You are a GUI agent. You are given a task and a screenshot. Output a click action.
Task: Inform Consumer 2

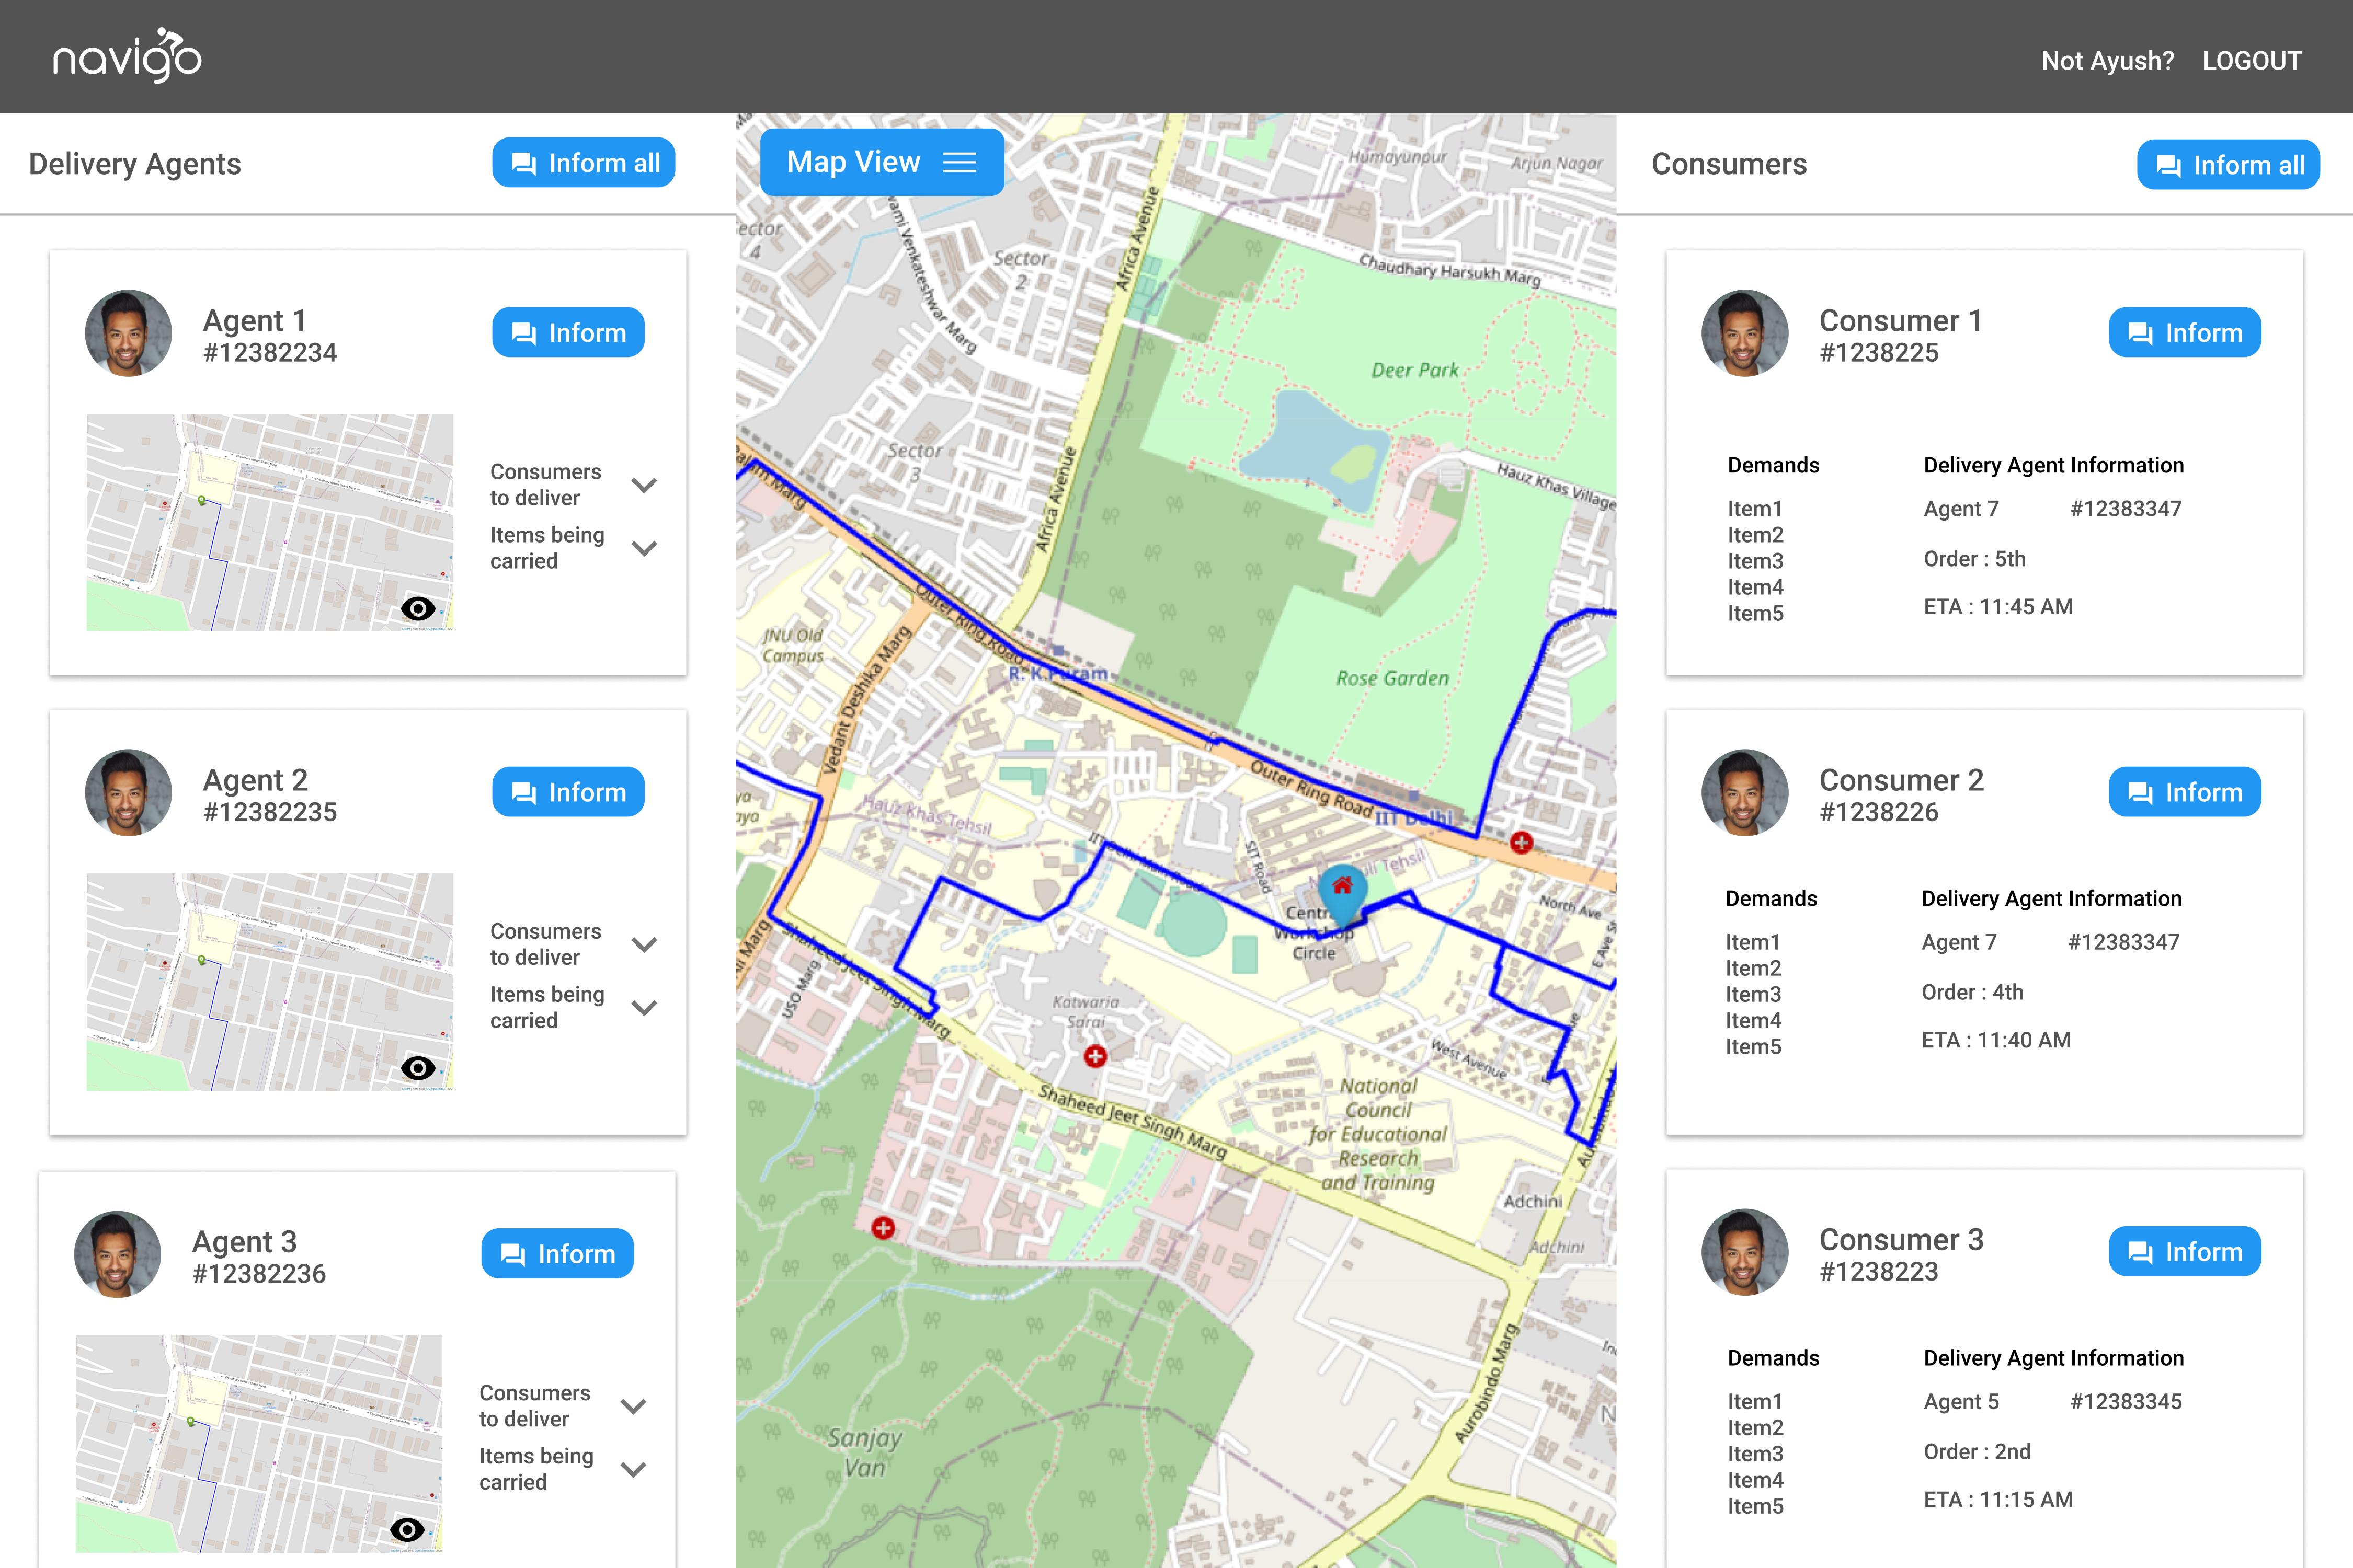coord(2185,792)
